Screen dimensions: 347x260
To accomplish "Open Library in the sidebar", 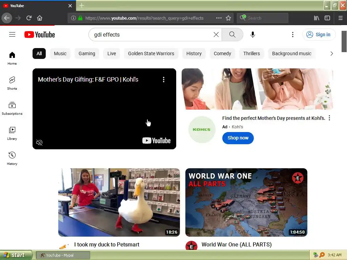I will [x=12, y=133].
